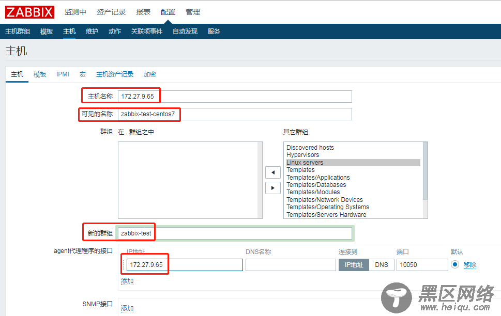Click the 端口 field showing 10050
Screen dimensions: 501x316
pos(422,265)
